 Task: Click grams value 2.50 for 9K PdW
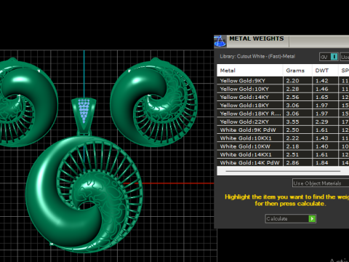pyautogui.click(x=292, y=130)
